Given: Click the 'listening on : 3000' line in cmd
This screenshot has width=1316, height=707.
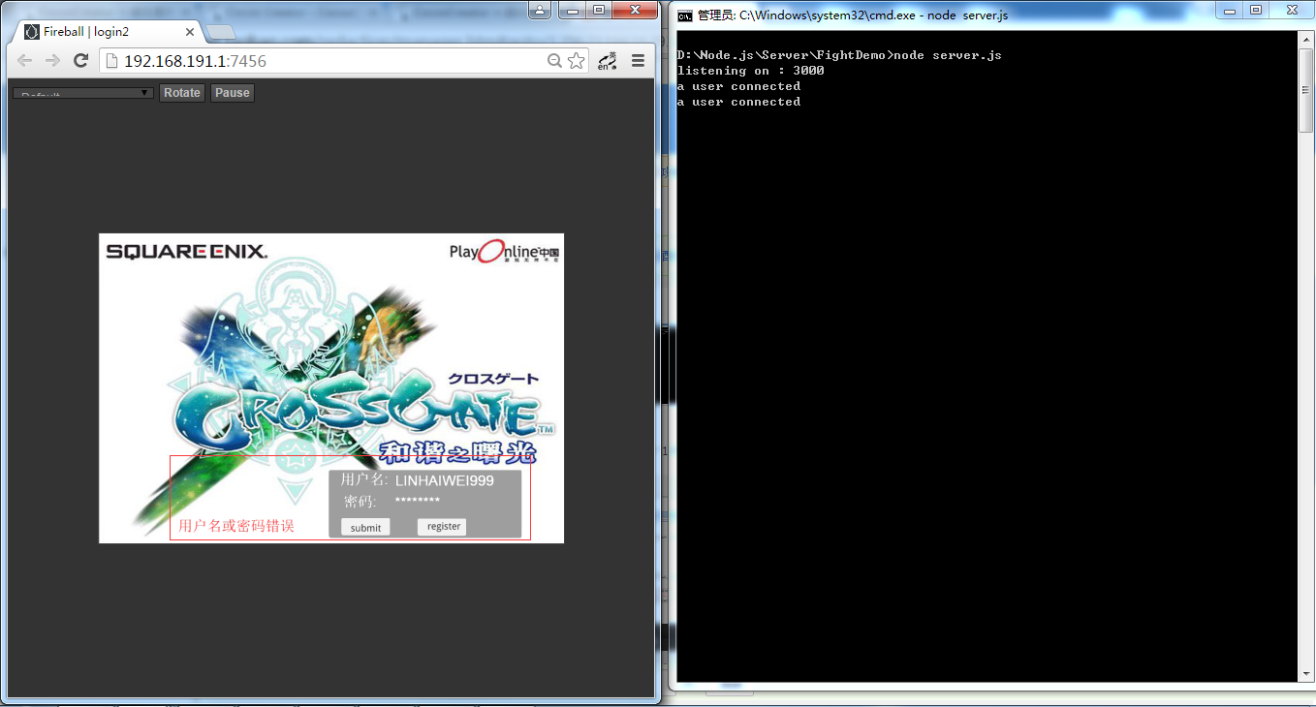Looking at the screenshot, I should click(x=751, y=71).
